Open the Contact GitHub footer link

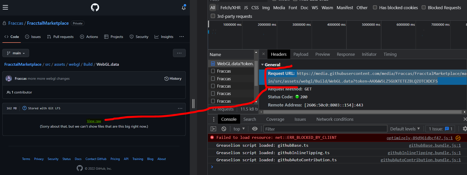coord(96,159)
